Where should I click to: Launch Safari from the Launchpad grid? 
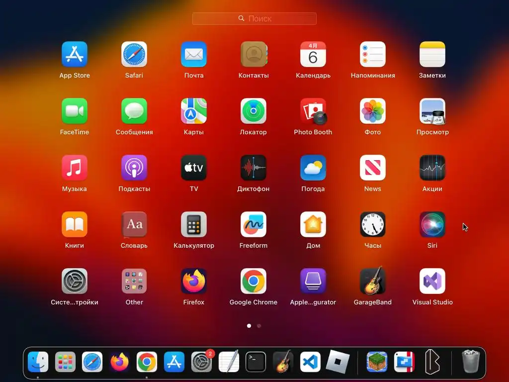coord(134,54)
